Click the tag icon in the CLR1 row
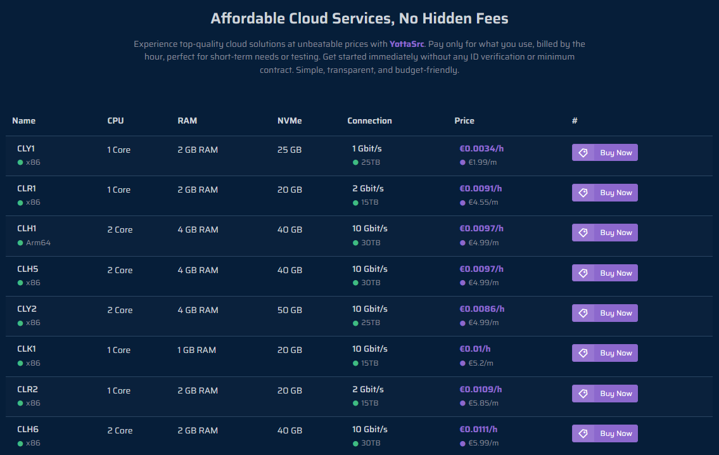The image size is (719, 455). (x=583, y=193)
